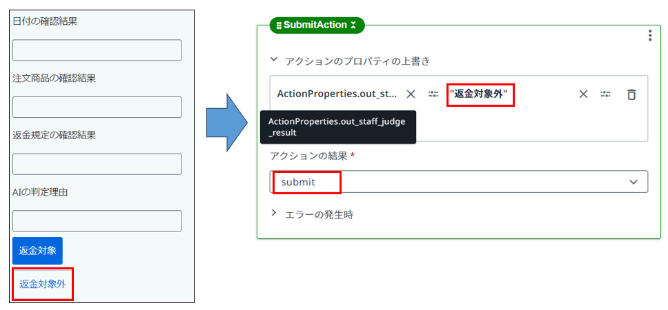Clear the "返金対象外" value field
Screen dimensions: 668x310
[583, 94]
